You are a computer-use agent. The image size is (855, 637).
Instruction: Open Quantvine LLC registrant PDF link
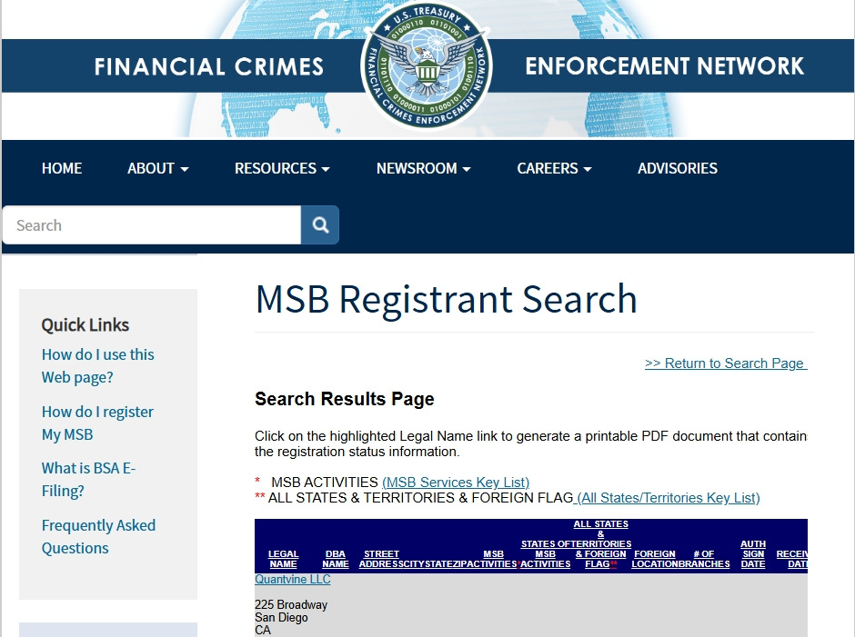292,580
